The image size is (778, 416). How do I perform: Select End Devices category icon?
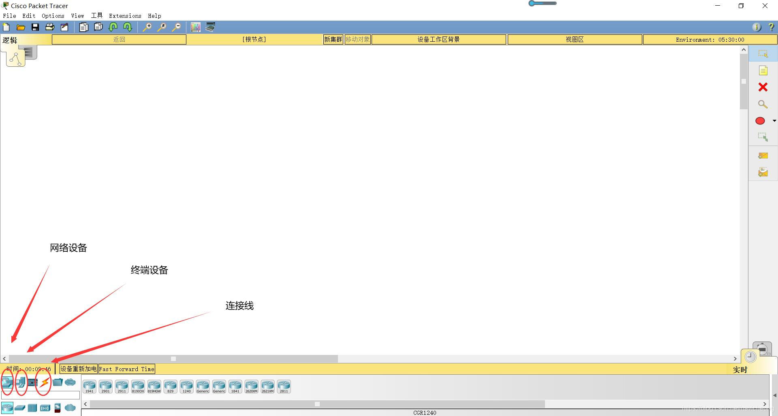(x=21, y=382)
